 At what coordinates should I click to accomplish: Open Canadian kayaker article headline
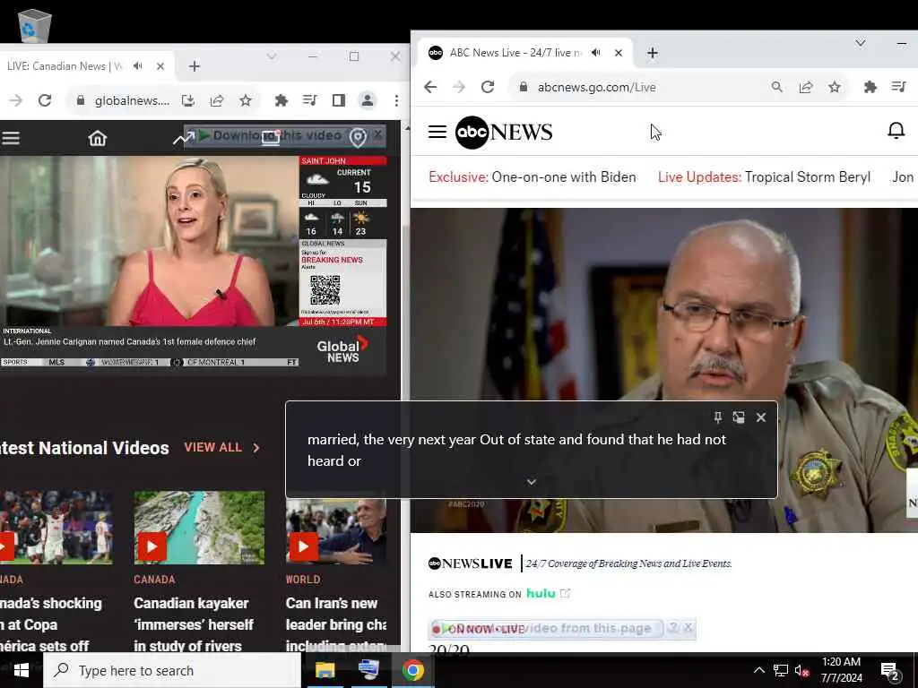[194, 624]
